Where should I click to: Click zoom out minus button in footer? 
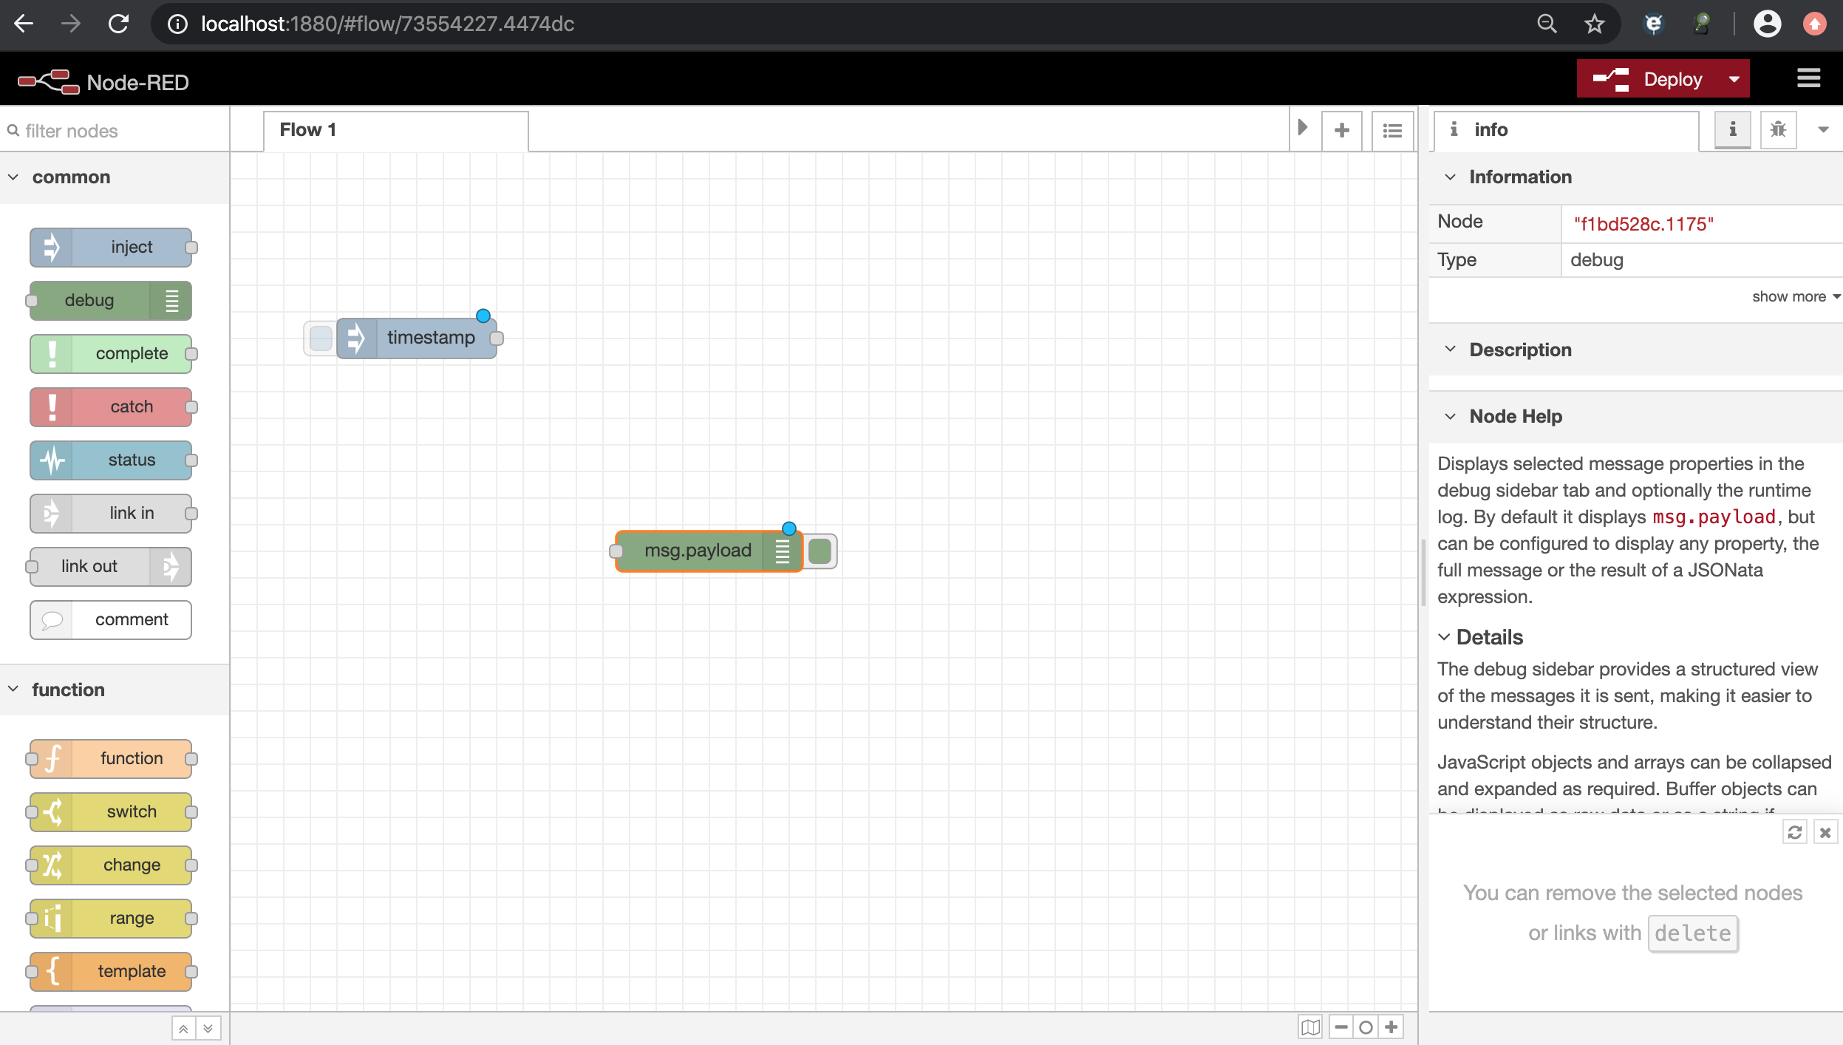pos(1341,1027)
